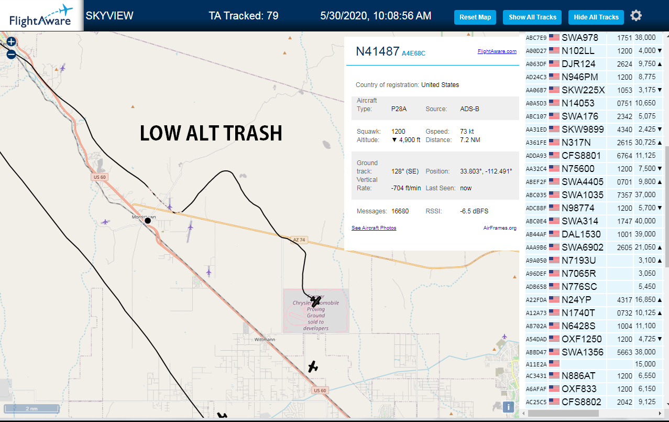Select the N24YP row
Viewport: 669px width, 422px height.
[x=594, y=300]
